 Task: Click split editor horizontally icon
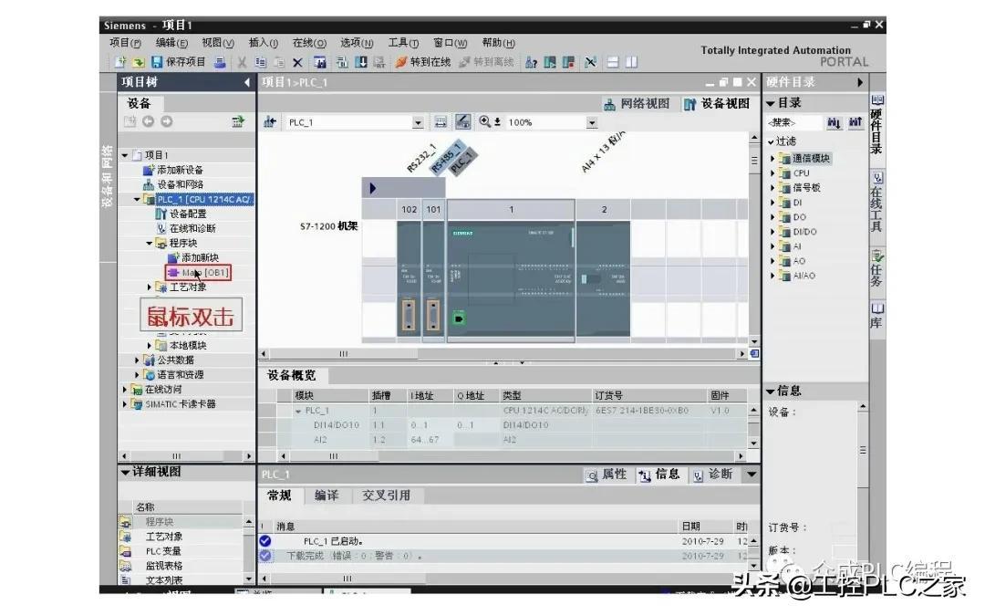613,62
